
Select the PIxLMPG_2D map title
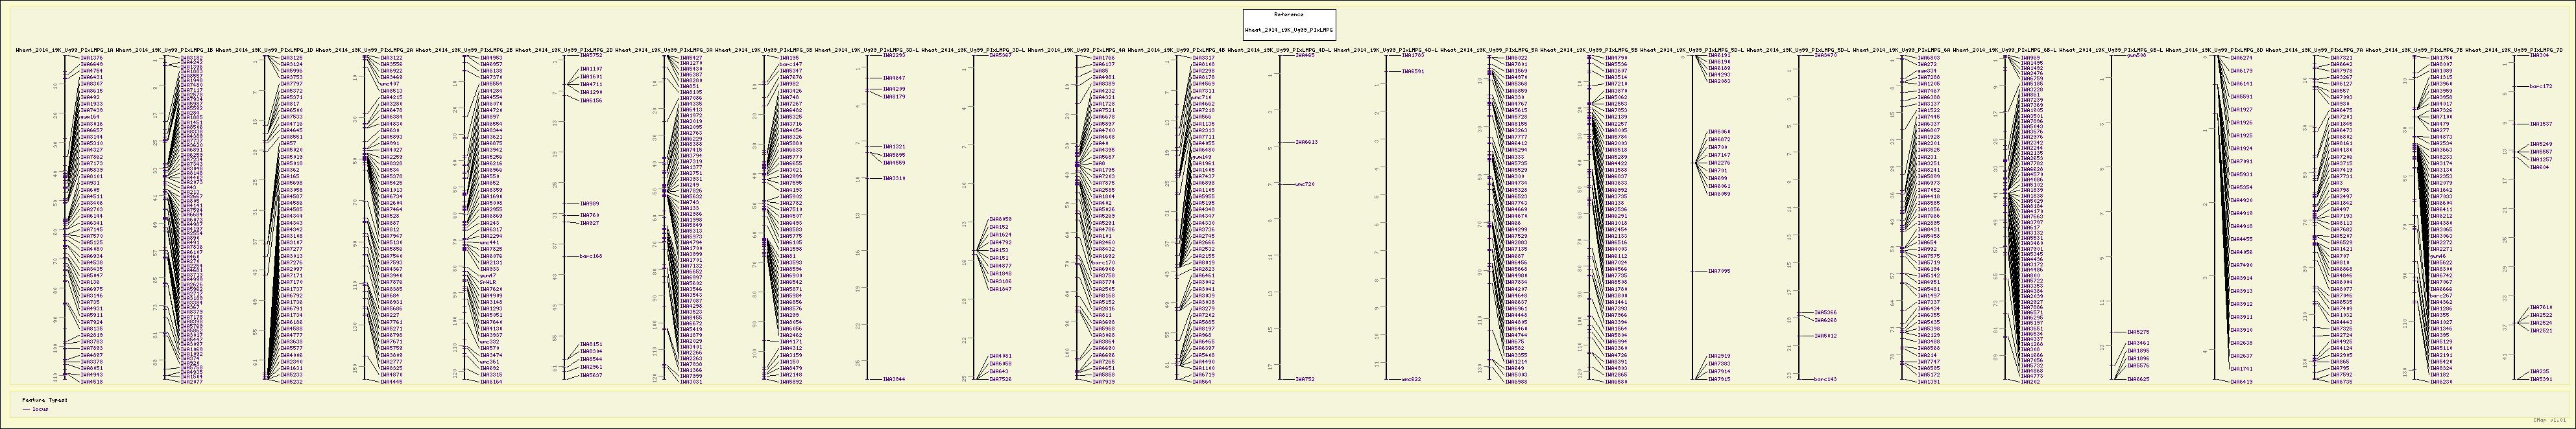(565, 49)
